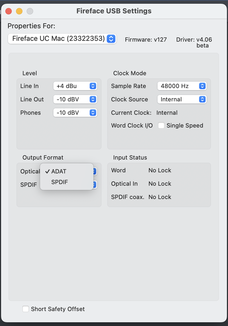This screenshot has height=326, width=228.
Task: Click the device selector stepper arrows icon
Action: (111, 39)
